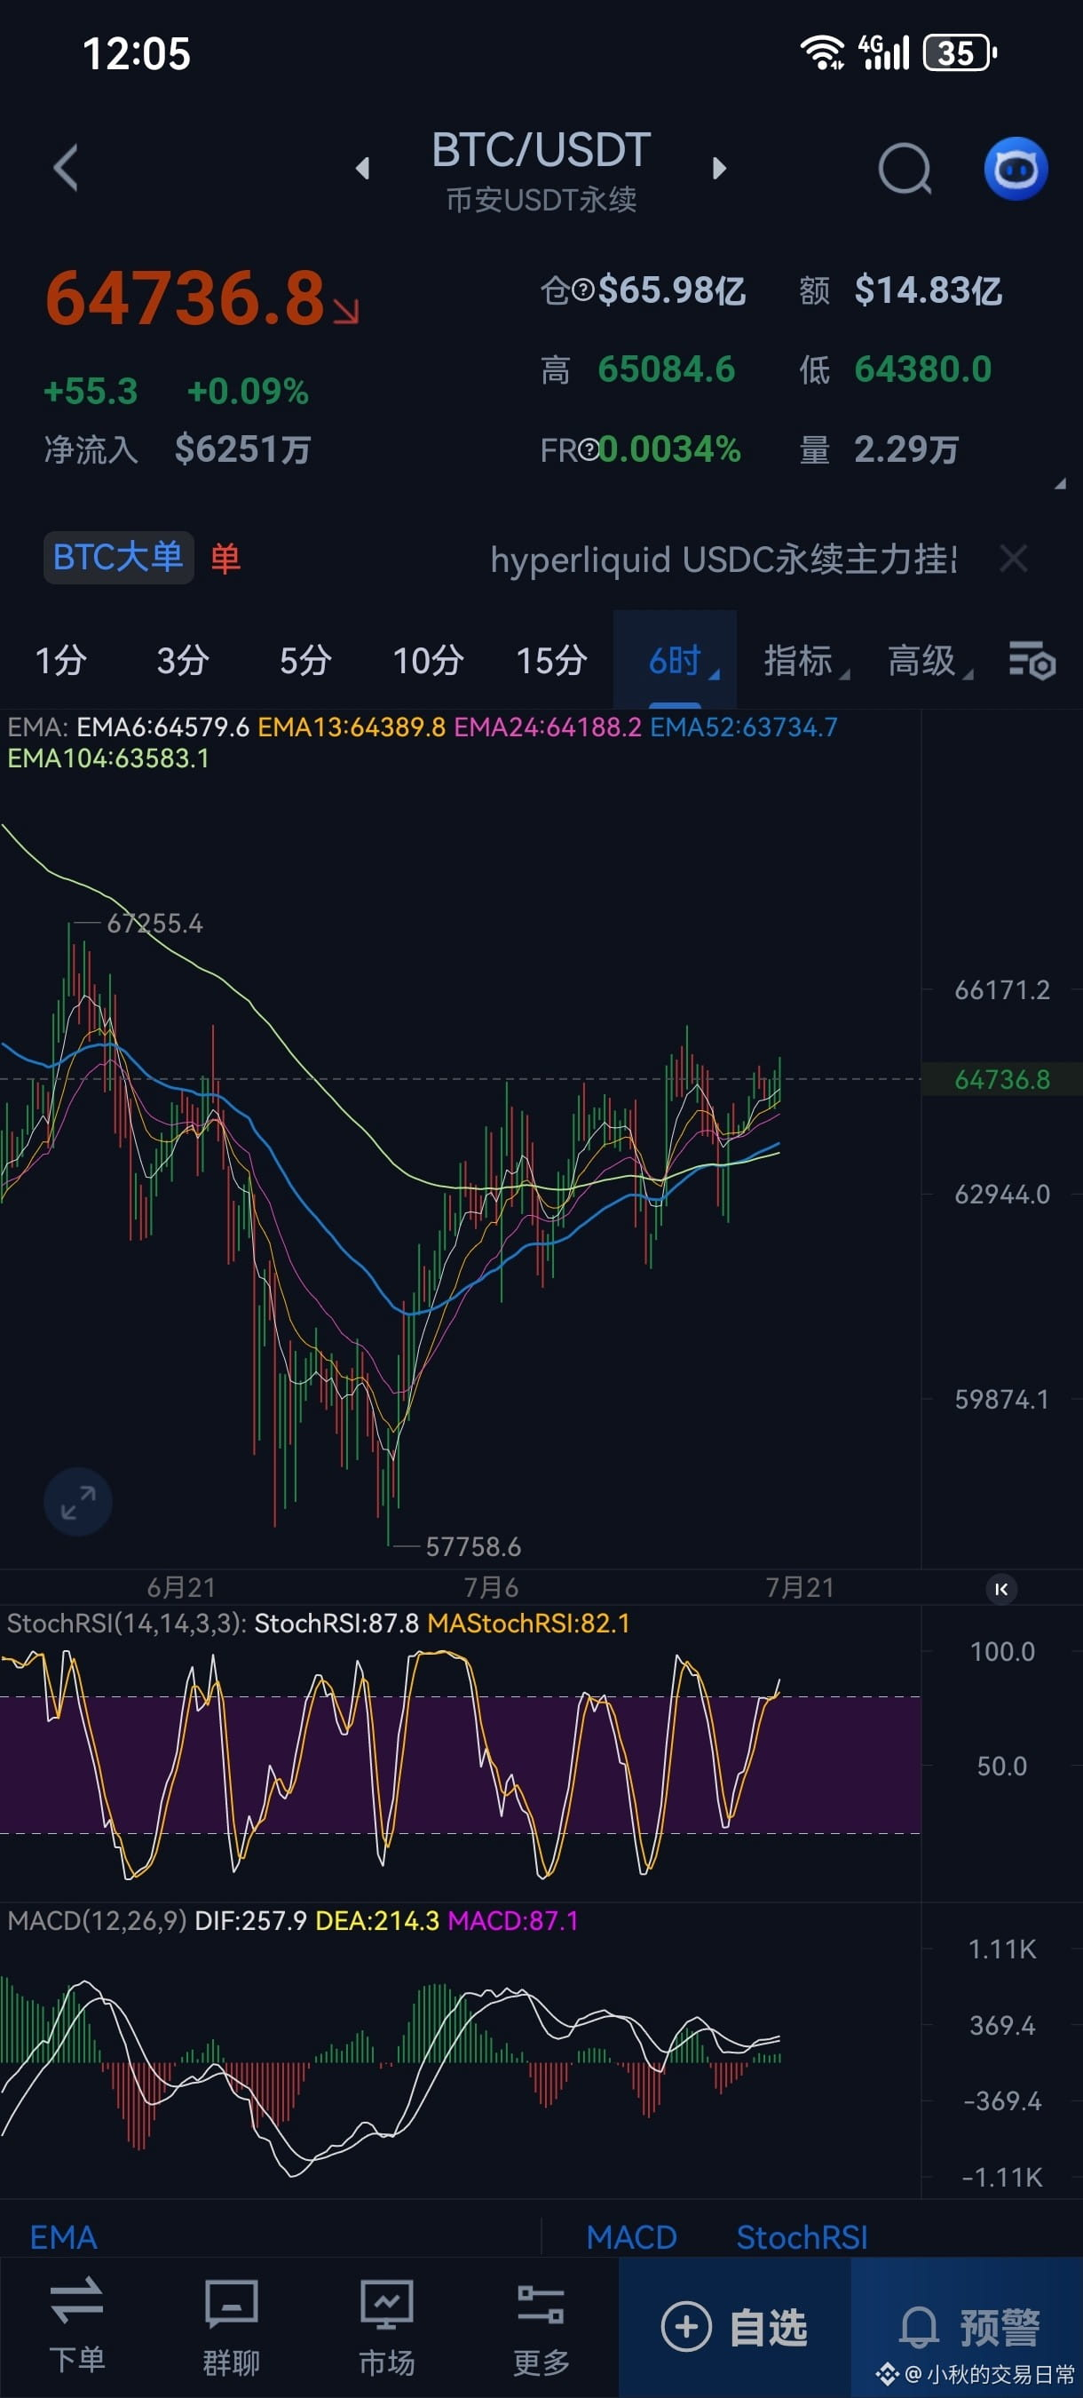The height and width of the screenshot is (2398, 1083).
Task: Open the blue robot assistant icon
Action: [x=1016, y=169]
